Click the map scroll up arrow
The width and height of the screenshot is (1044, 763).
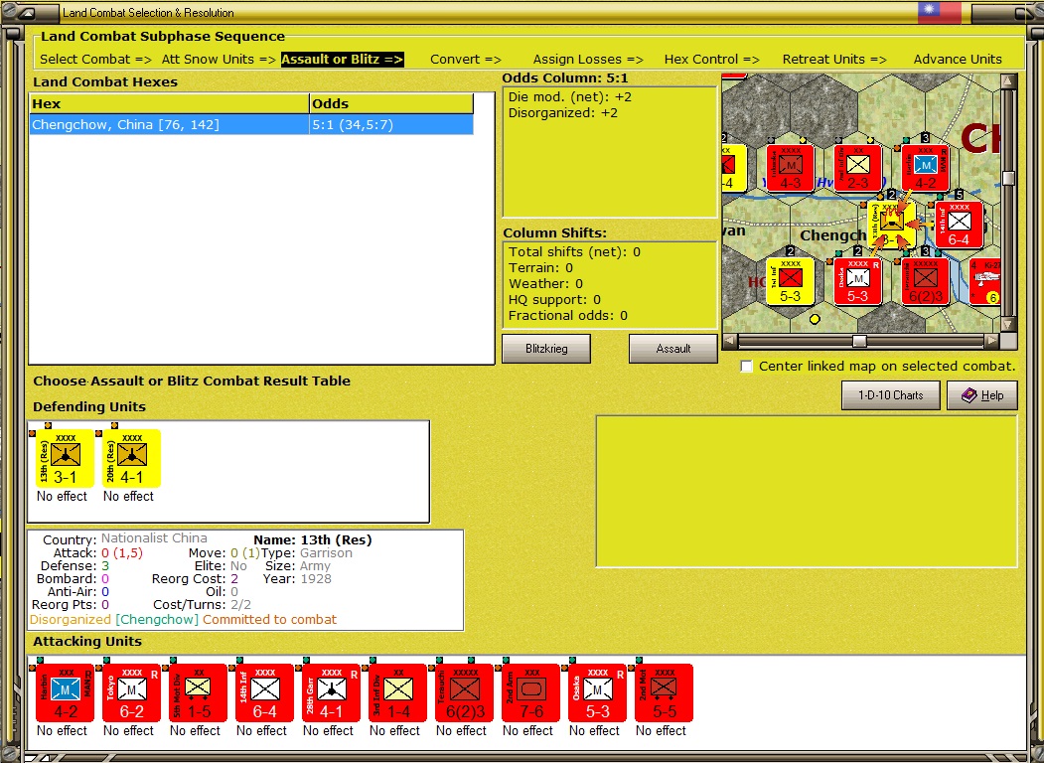pyautogui.click(x=1008, y=81)
